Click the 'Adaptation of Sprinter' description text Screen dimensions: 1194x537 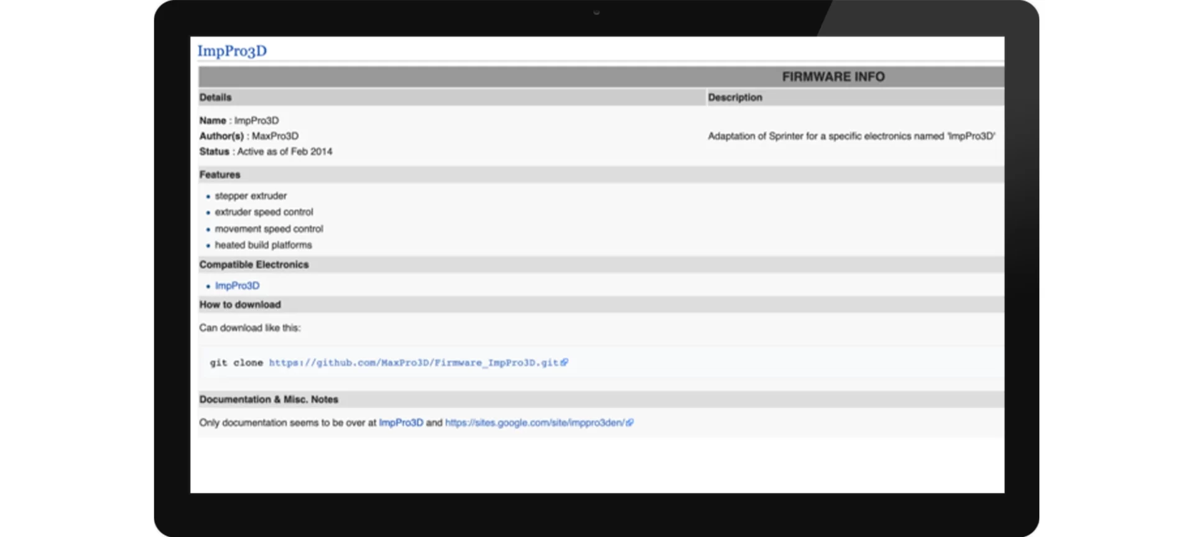pos(851,136)
